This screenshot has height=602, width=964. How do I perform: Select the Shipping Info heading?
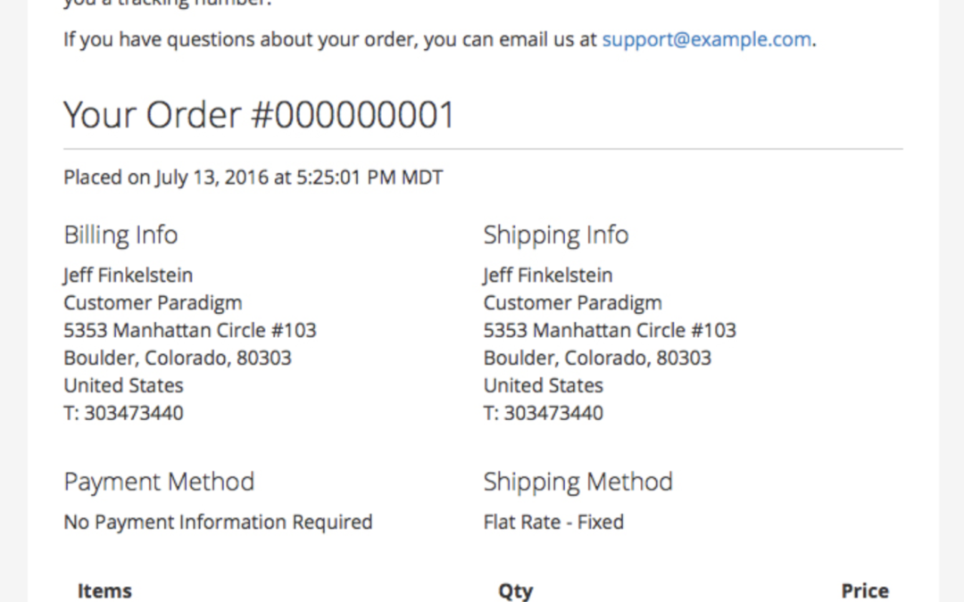tap(555, 235)
